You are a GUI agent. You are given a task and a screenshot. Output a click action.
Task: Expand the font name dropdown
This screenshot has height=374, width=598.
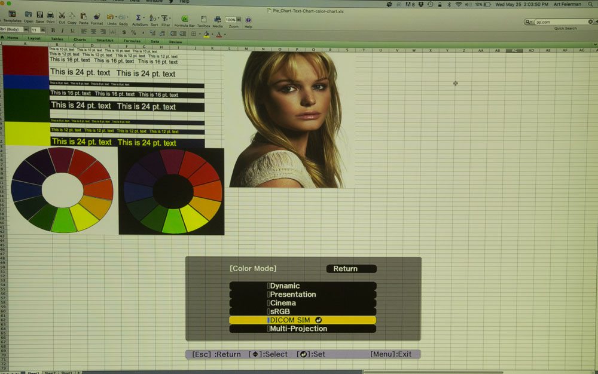(26, 30)
